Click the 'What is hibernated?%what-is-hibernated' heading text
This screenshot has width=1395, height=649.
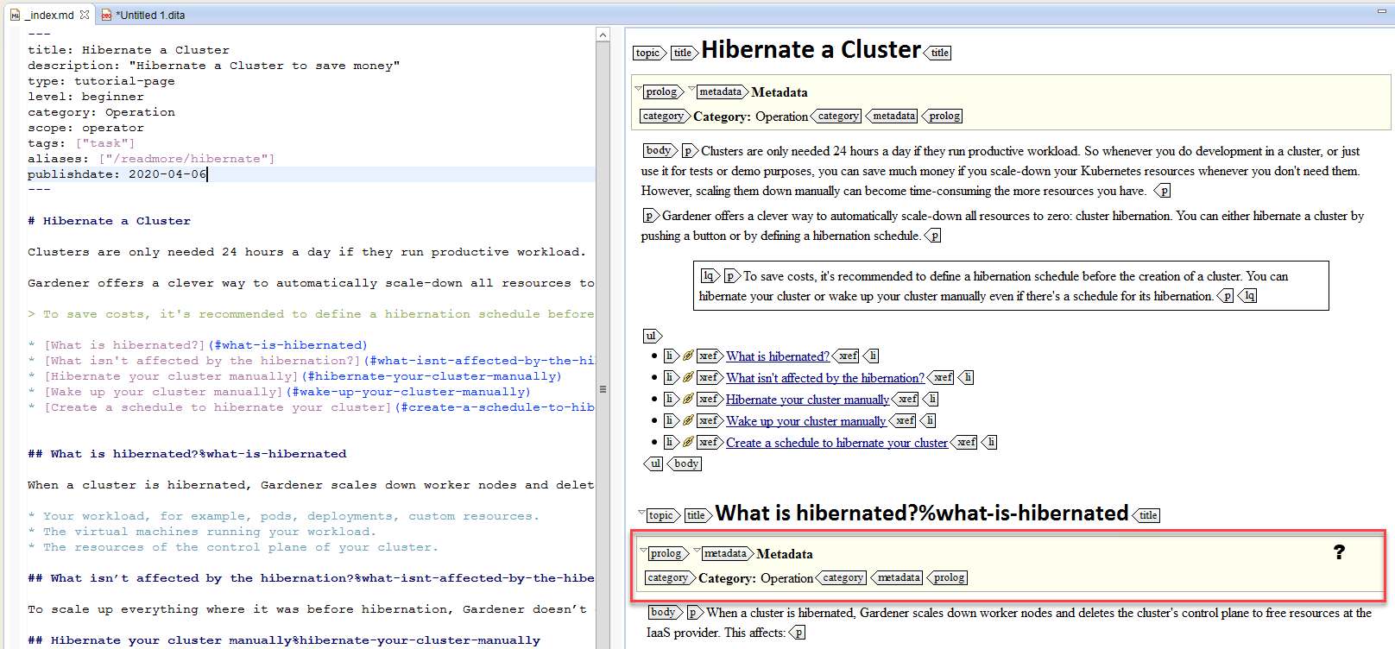[x=921, y=514]
